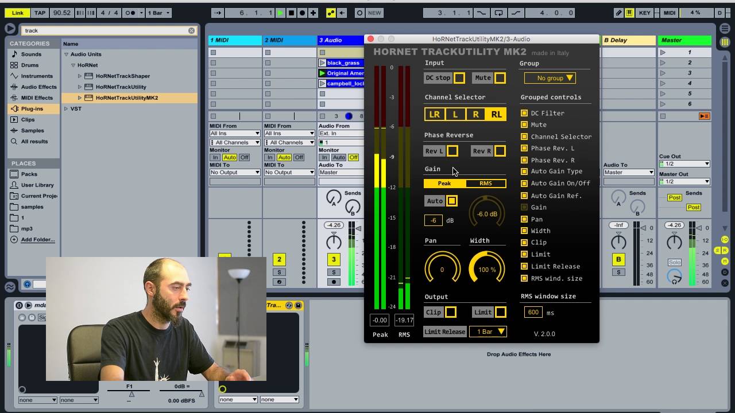The image size is (735, 413).
Task: Toggle the grouped Limit Release checkbox
Action: point(524,266)
